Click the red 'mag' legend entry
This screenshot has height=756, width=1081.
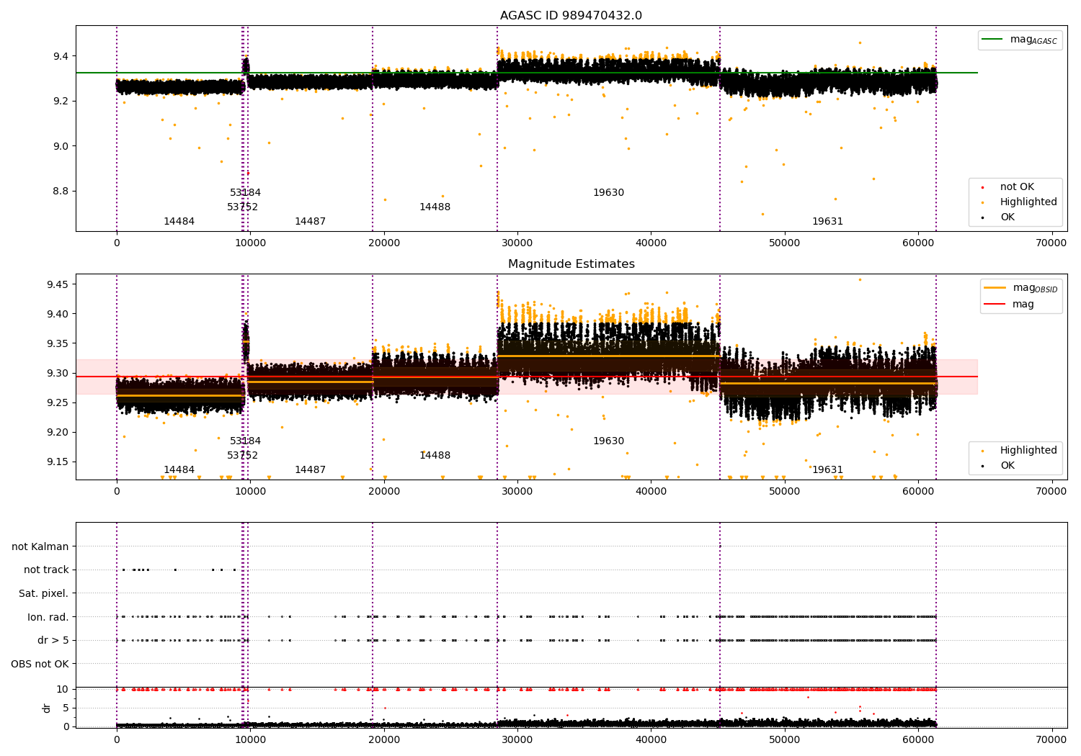[1009, 305]
